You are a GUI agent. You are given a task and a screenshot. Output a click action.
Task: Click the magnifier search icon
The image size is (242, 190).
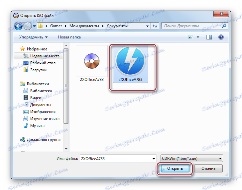pos(224,26)
